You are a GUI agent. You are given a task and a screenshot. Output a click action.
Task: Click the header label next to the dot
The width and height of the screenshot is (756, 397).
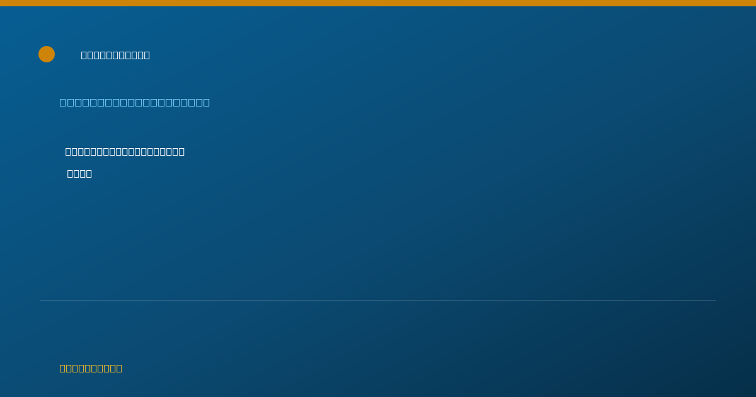coord(115,55)
